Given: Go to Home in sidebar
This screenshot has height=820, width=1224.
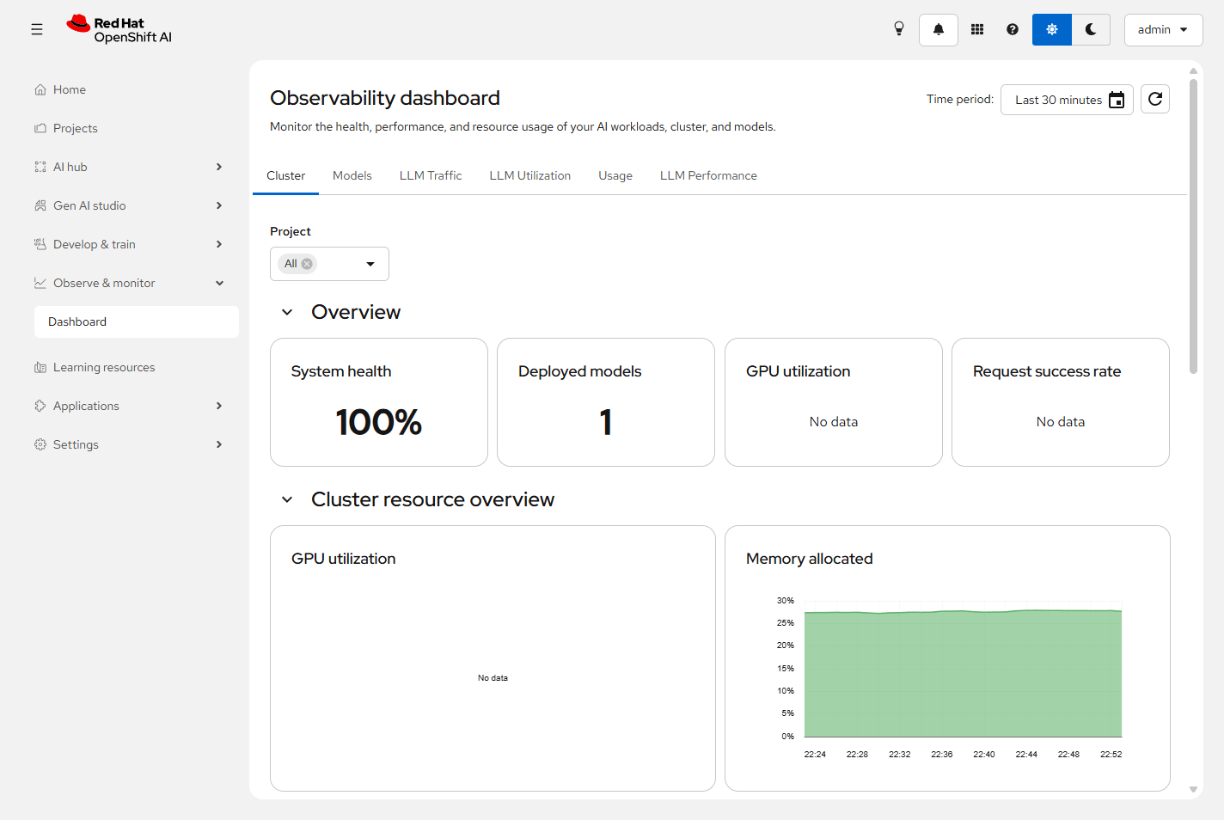Looking at the screenshot, I should click(137, 89).
